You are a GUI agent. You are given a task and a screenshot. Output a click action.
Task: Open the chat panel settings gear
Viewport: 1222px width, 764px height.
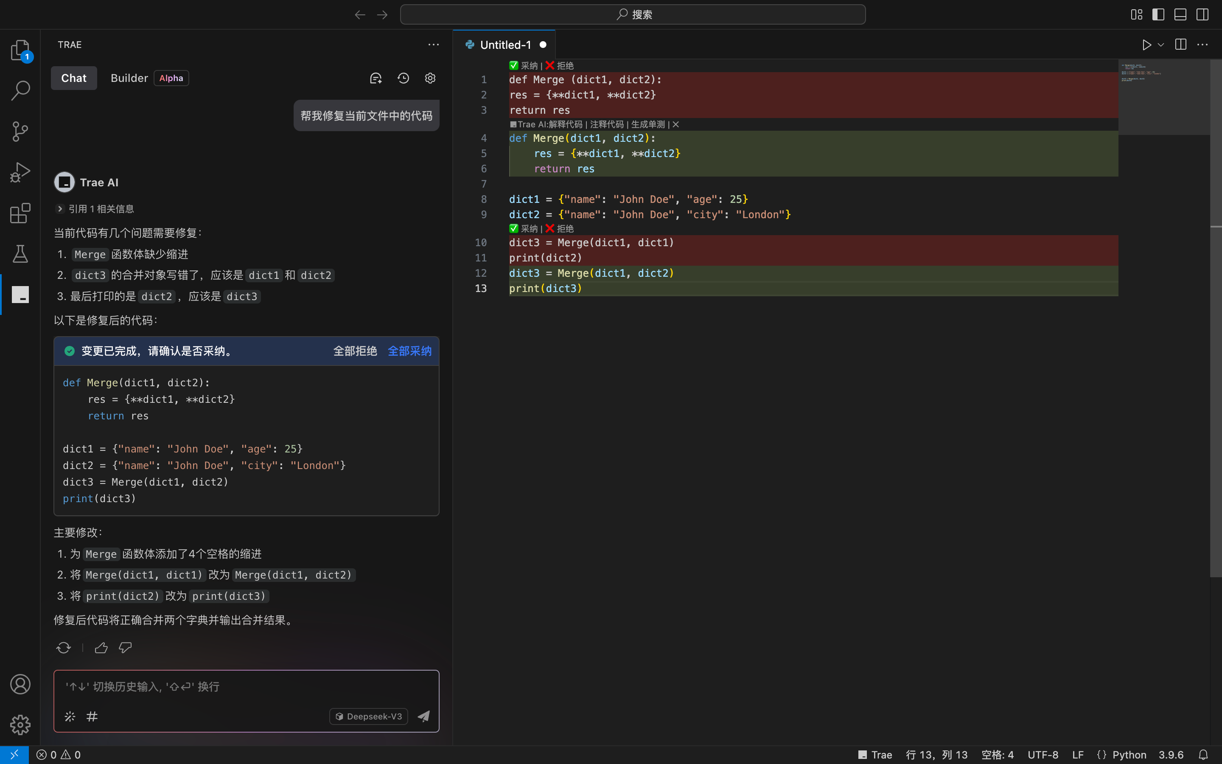(430, 79)
